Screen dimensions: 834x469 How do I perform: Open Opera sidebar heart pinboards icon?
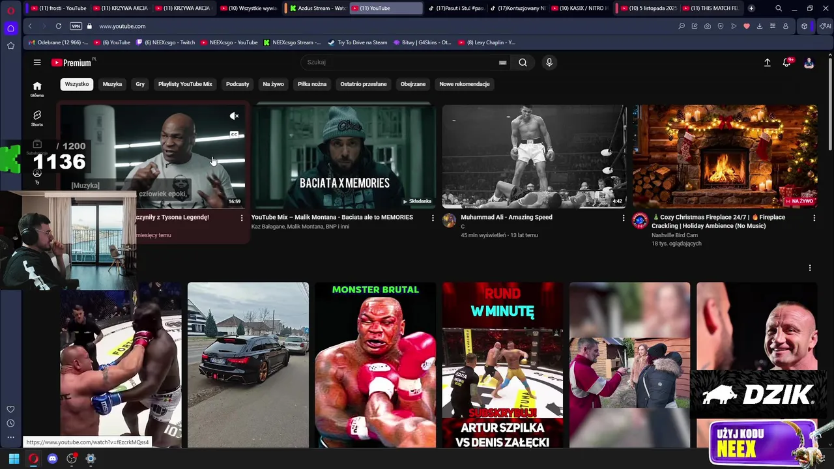pyautogui.click(x=10, y=409)
